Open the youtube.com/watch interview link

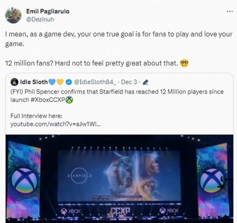(x=55, y=124)
